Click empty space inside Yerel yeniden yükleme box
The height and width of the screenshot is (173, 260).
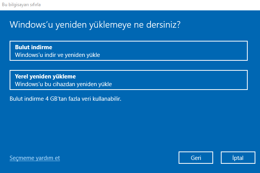tap(192, 80)
